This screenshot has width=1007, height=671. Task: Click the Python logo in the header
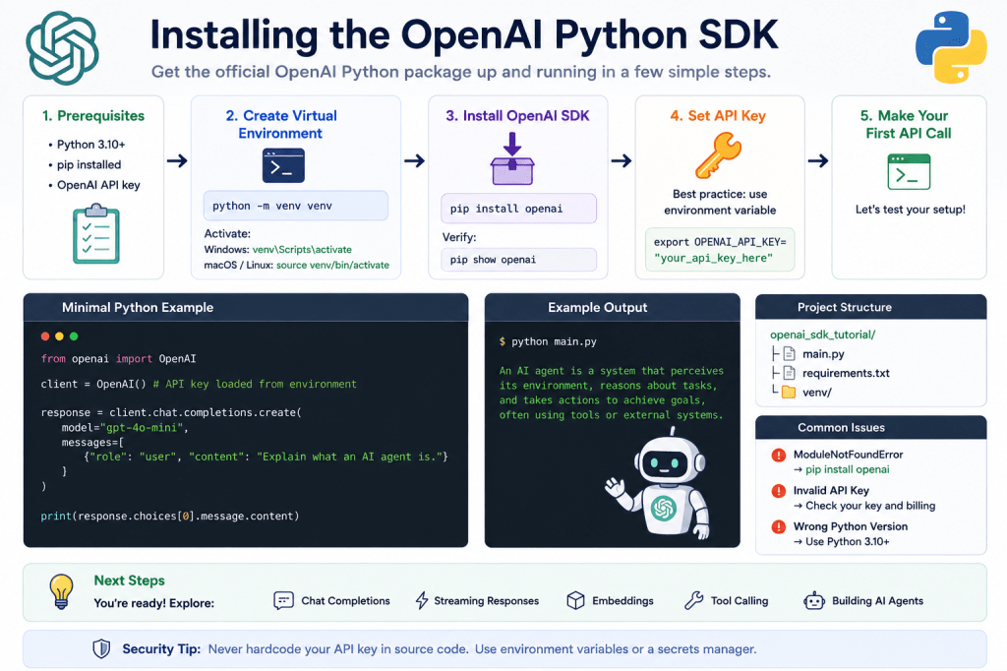coord(951,47)
